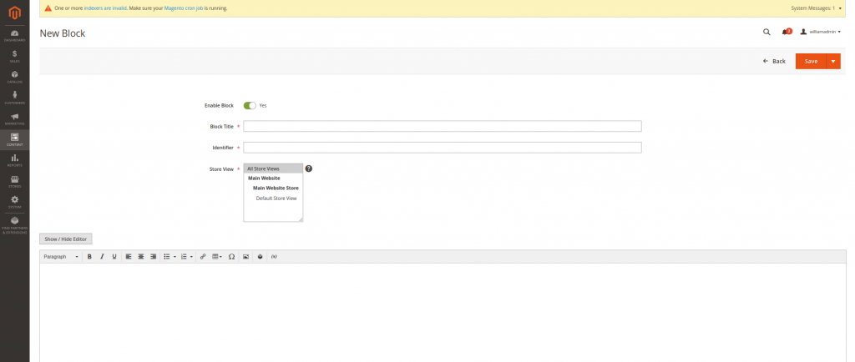Apply italic formatting in editor toolbar
Viewport: 855px width, 362px height.
(x=102, y=257)
